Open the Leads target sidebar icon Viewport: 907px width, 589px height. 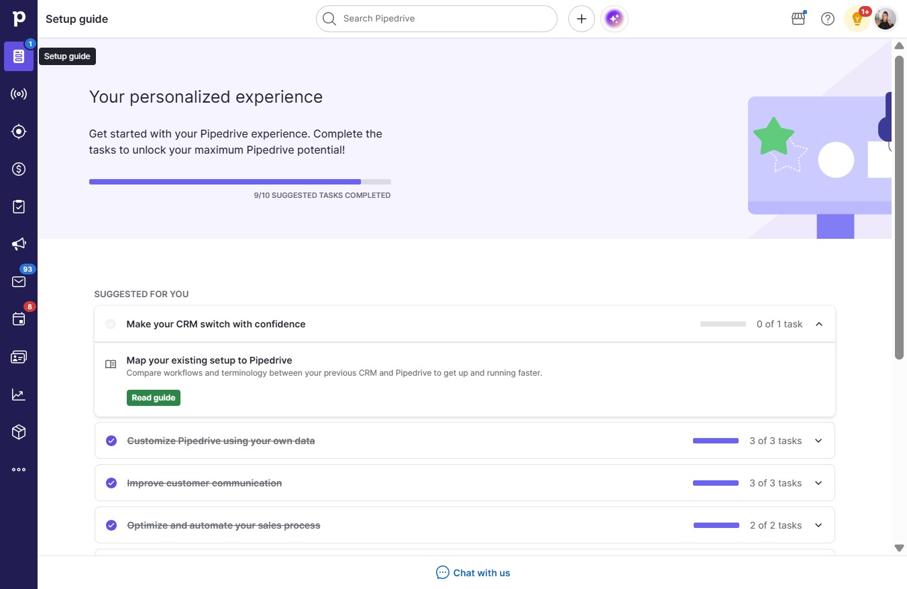[x=19, y=131]
